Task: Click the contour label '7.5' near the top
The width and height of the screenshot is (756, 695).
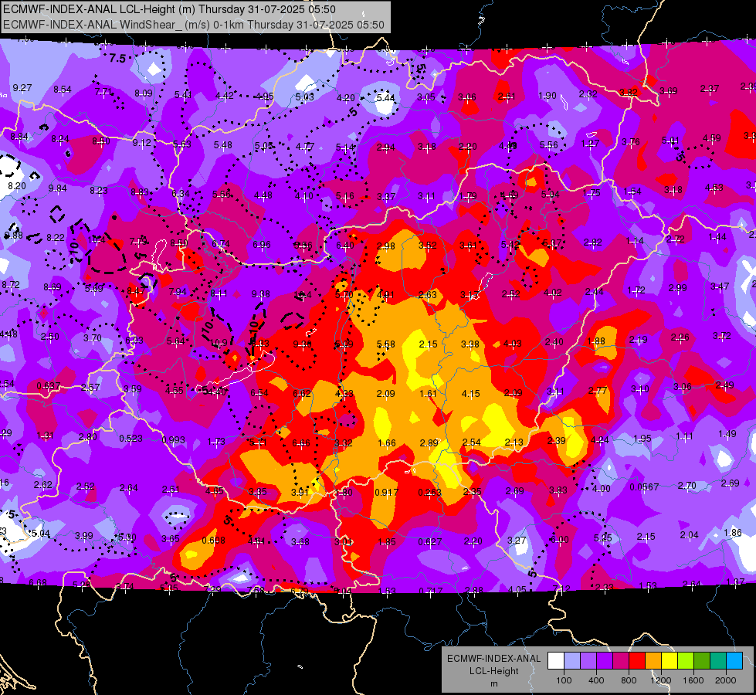Action: pyautogui.click(x=117, y=59)
